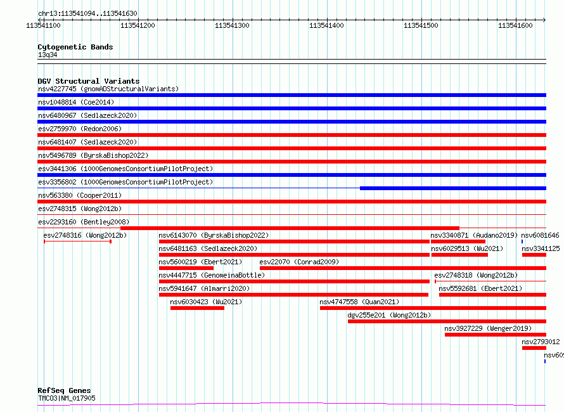Click the red bar under nsv2793012
Image resolution: width=564 pixels, height=412 pixels.
pyautogui.click(x=534, y=348)
